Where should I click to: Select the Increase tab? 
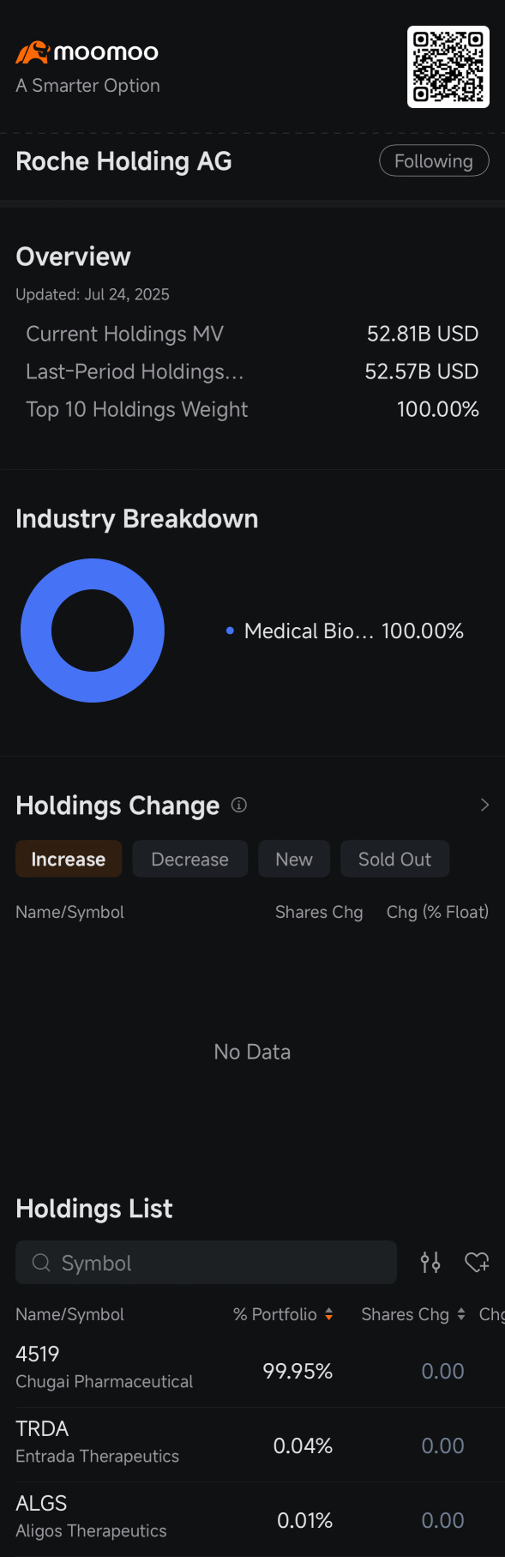point(69,859)
